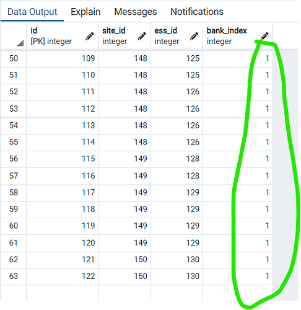Click the id cell with value 122
The height and width of the screenshot is (310, 301).
click(x=63, y=276)
